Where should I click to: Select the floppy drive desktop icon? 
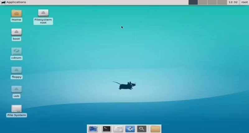point(16,70)
